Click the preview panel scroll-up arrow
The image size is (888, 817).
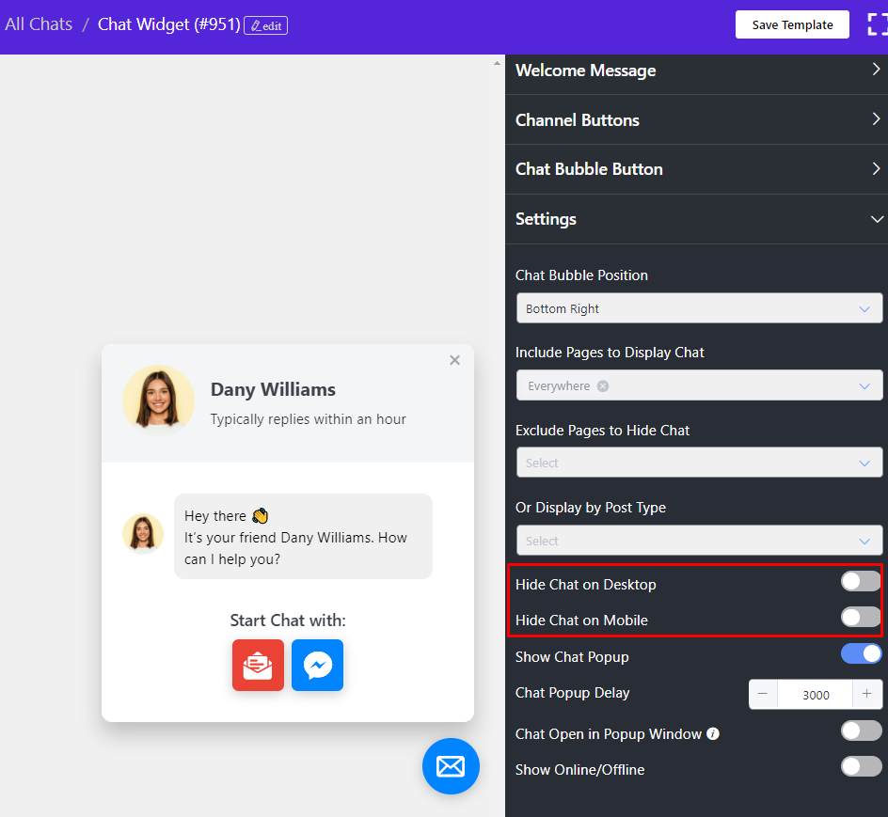(497, 63)
